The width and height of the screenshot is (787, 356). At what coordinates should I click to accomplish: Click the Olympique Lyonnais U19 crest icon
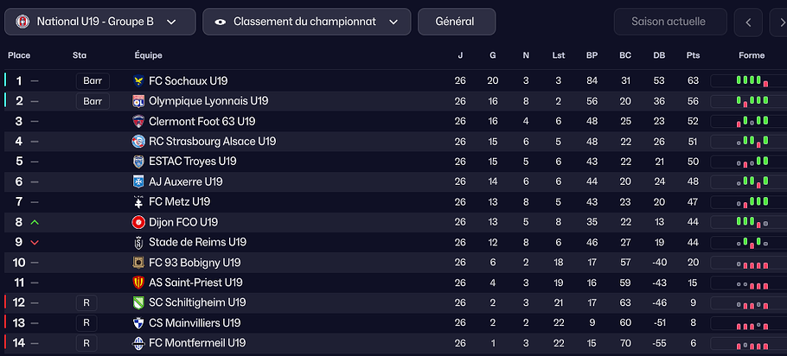click(138, 101)
